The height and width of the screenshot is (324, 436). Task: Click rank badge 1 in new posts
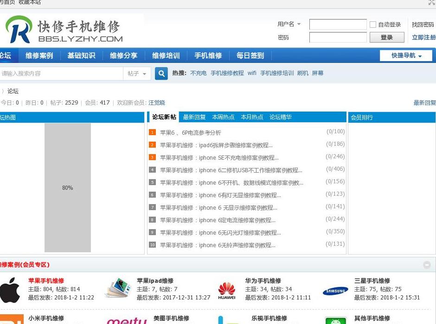(152, 132)
